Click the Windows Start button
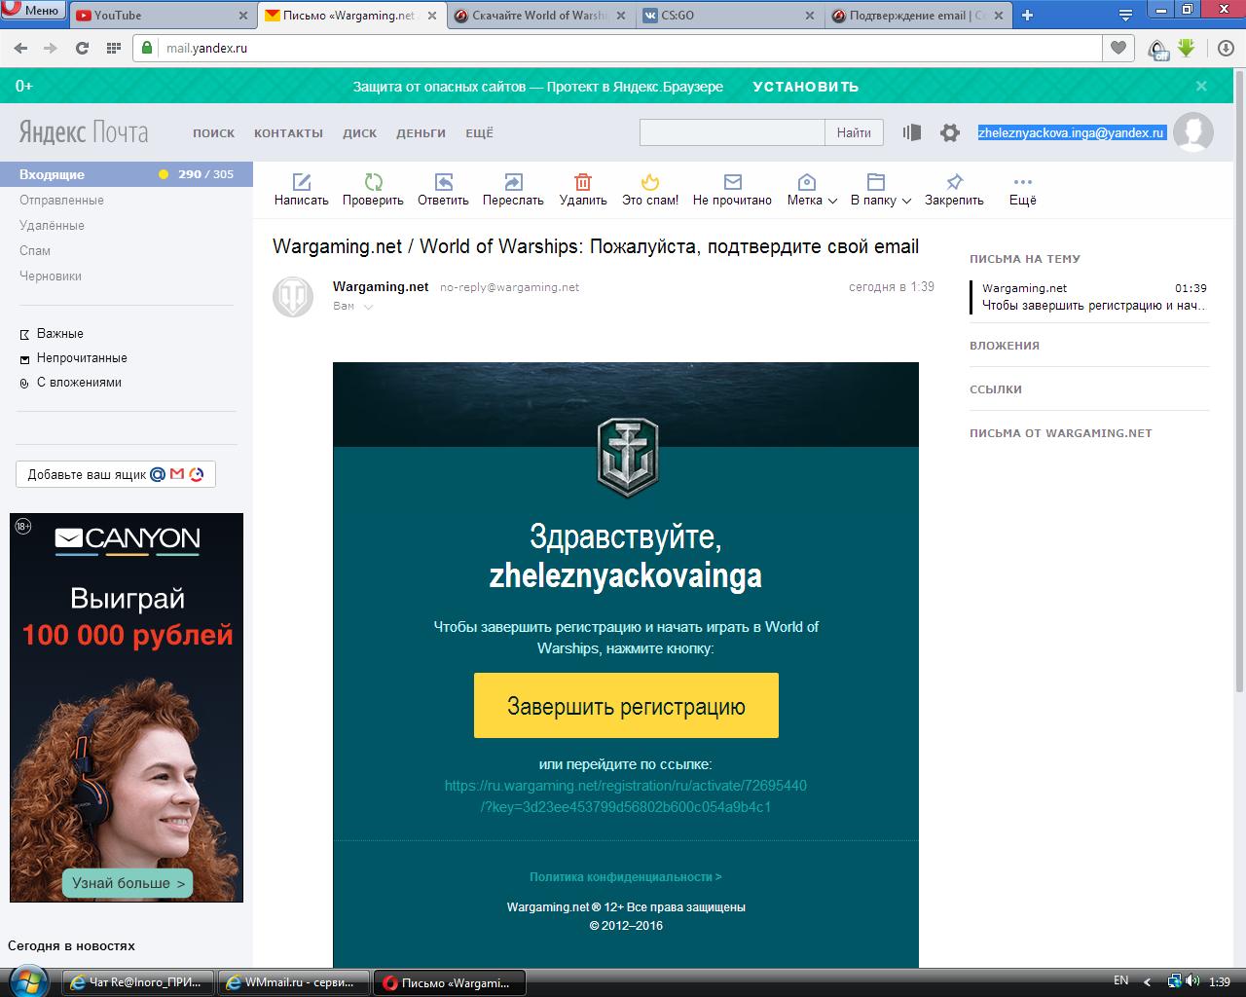The height and width of the screenshot is (997, 1246). [x=27, y=980]
